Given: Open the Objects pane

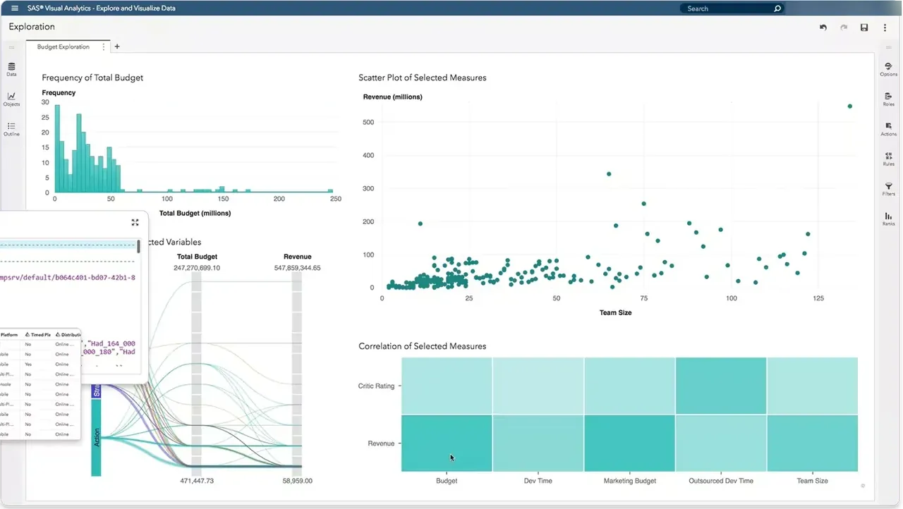Looking at the screenshot, I should (11, 99).
